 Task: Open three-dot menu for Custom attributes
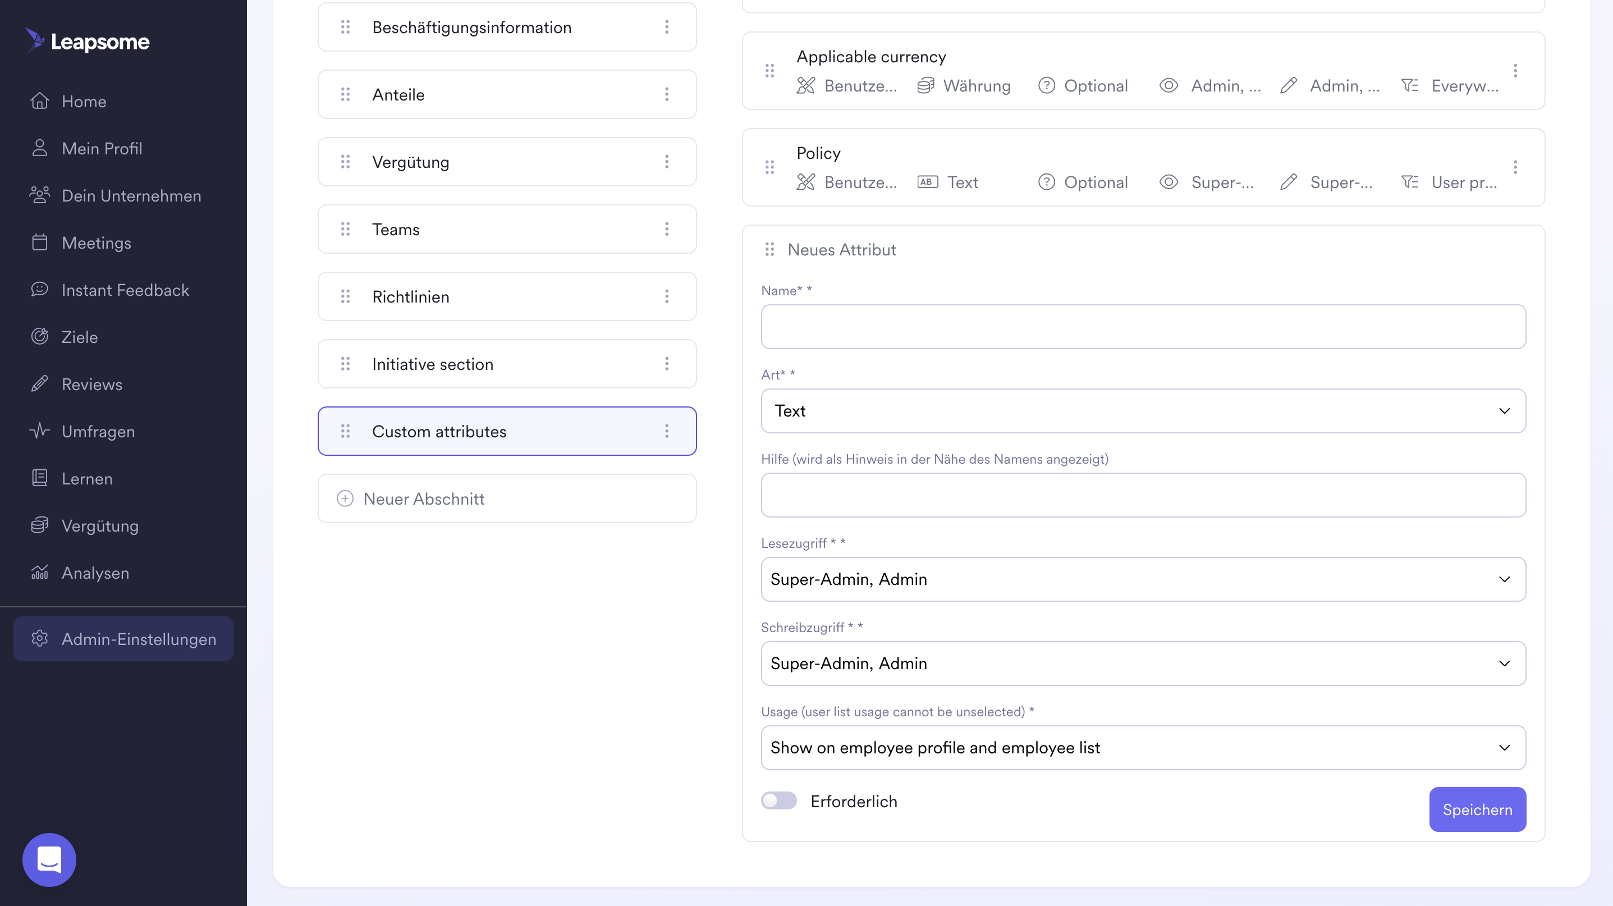[667, 431]
